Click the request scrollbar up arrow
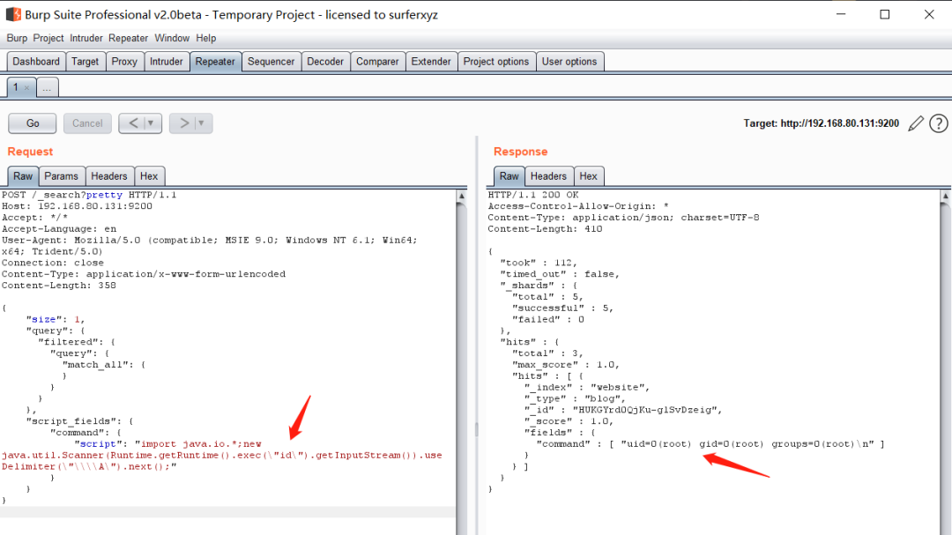 click(x=461, y=197)
